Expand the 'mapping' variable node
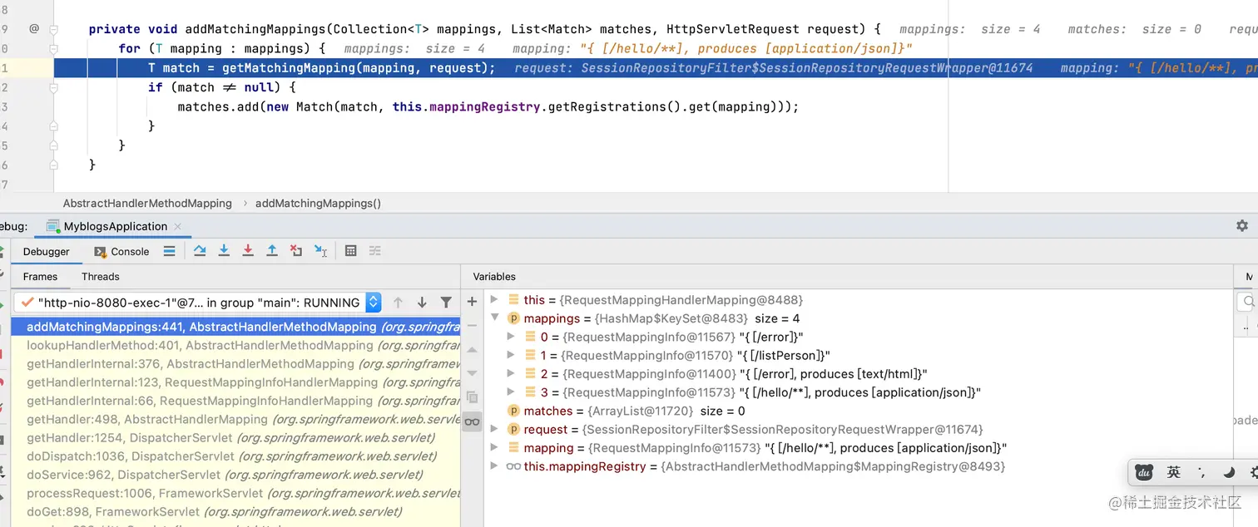This screenshot has width=1258, height=527. click(494, 448)
